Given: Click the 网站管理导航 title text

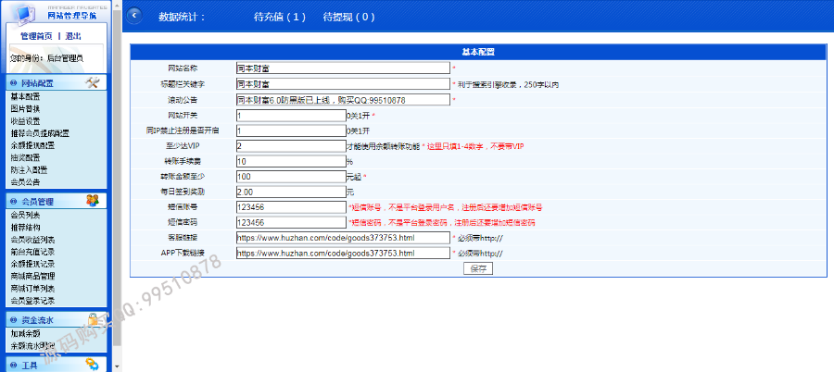Looking at the screenshot, I should pyautogui.click(x=71, y=16).
